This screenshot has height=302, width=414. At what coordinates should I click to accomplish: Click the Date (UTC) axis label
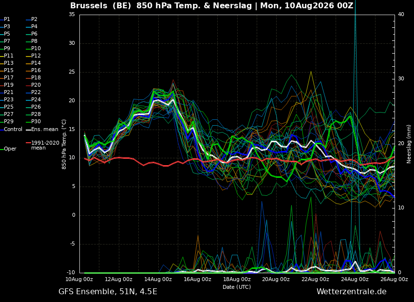tap(237, 287)
